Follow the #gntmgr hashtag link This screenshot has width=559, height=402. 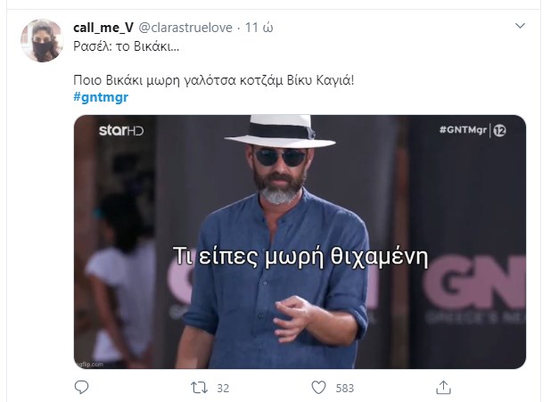(x=101, y=97)
